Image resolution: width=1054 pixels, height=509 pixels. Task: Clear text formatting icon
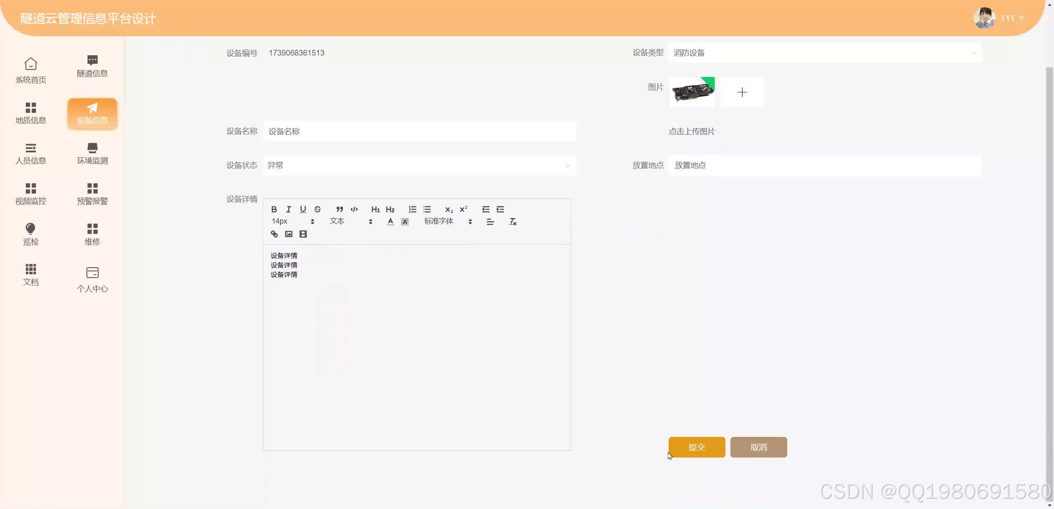(513, 222)
